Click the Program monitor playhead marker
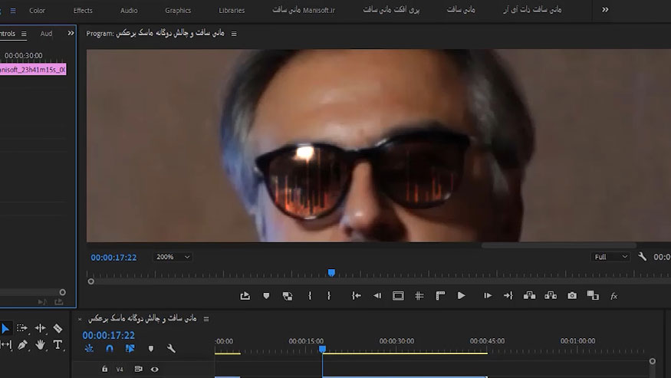Viewport: 671px width, 378px height. [x=331, y=273]
